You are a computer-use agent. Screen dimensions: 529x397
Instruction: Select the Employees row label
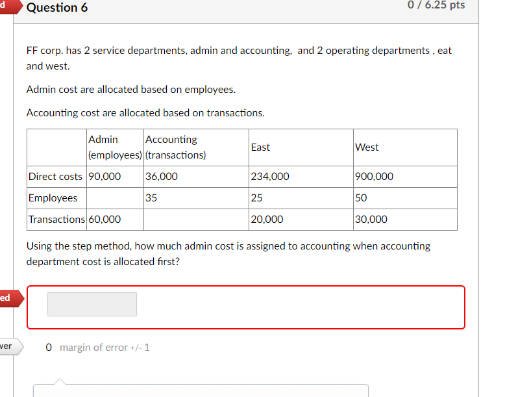pos(52,198)
